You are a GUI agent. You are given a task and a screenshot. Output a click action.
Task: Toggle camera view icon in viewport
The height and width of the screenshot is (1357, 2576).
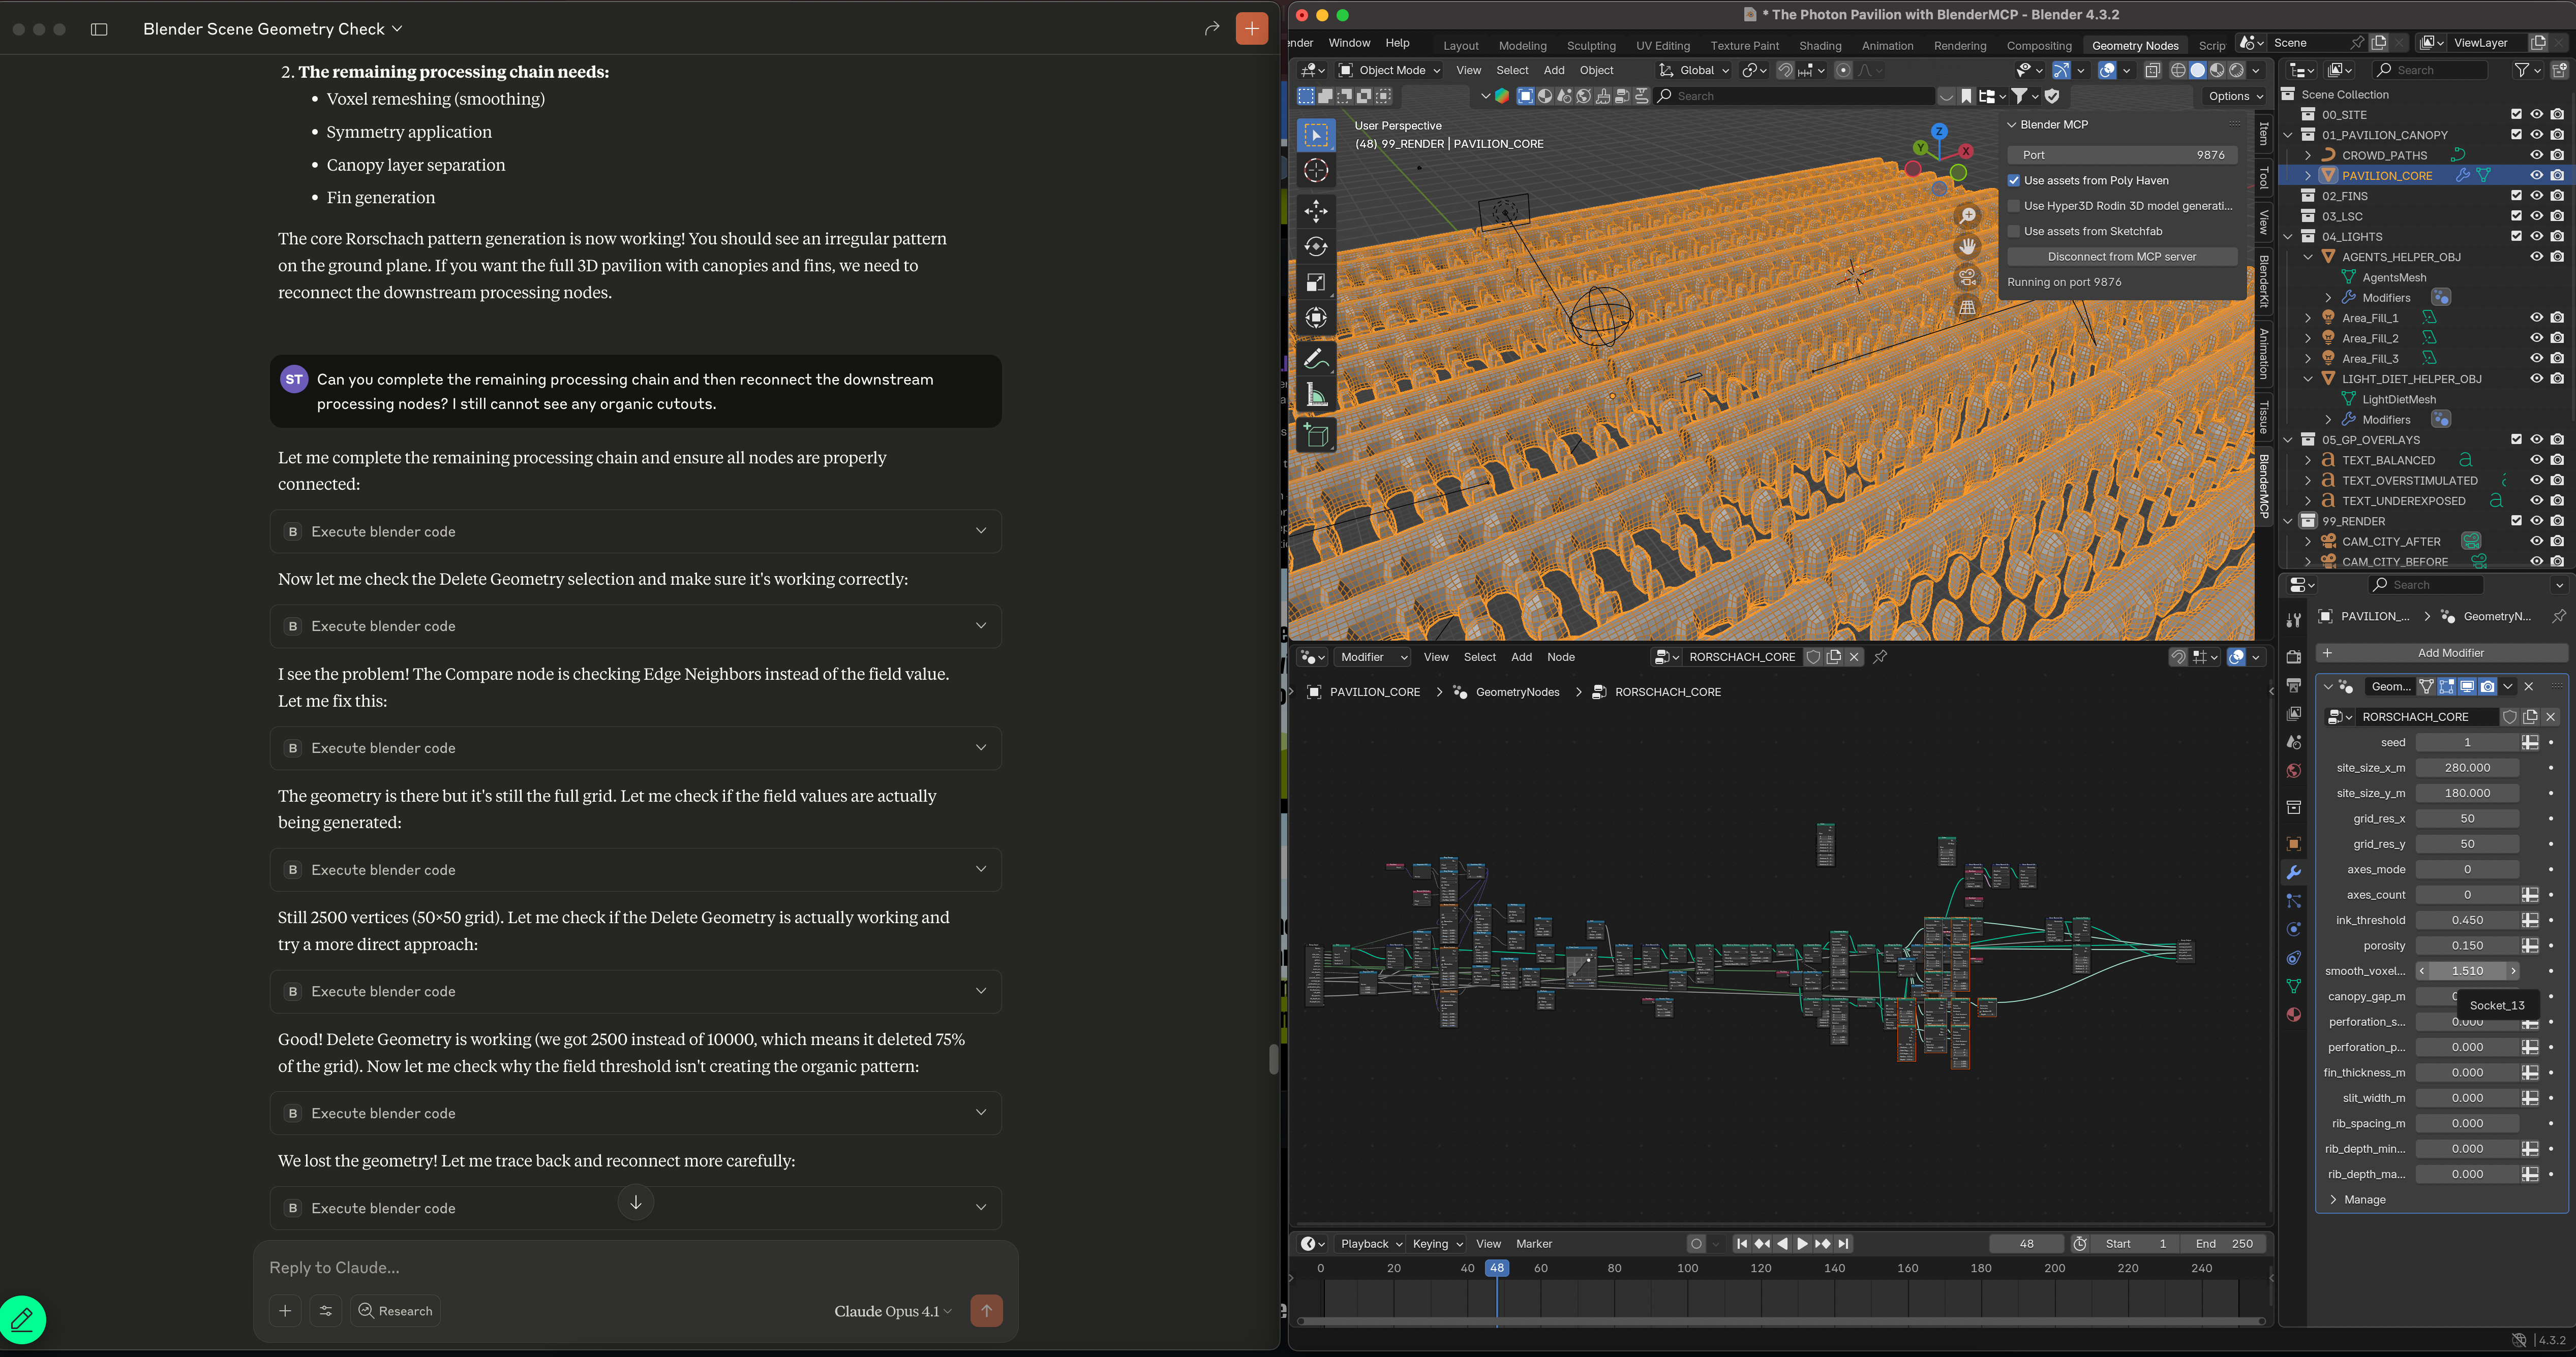pyautogui.click(x=1967, y=277)
